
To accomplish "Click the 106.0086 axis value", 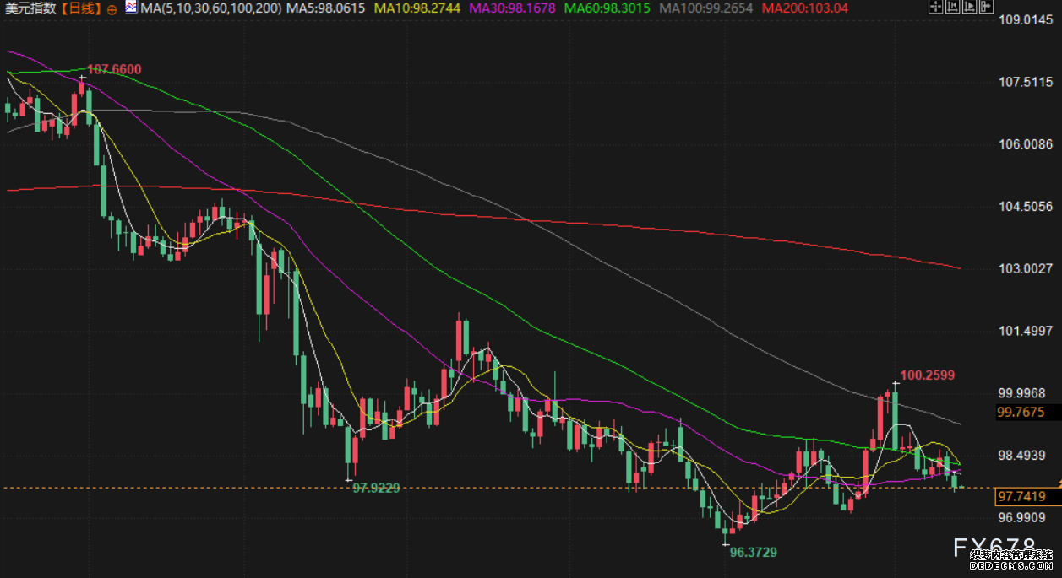I will coord(1025,144).
